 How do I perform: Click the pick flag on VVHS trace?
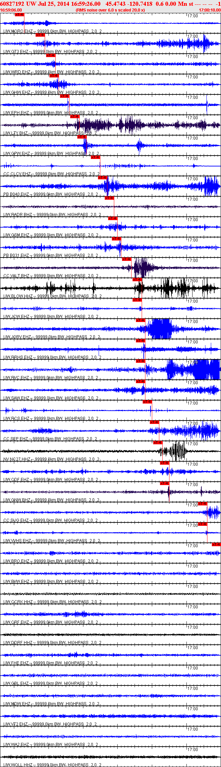point(202,524)
